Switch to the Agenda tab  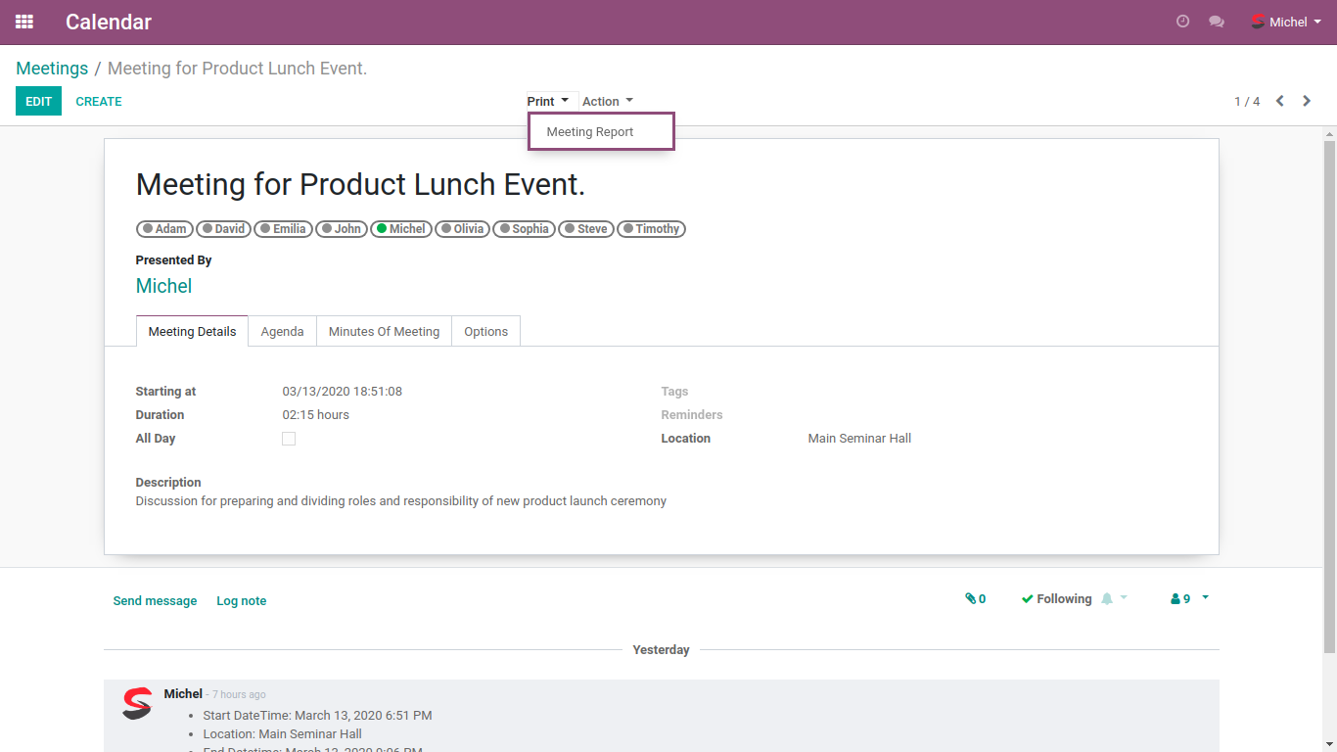tap(282, 332)
